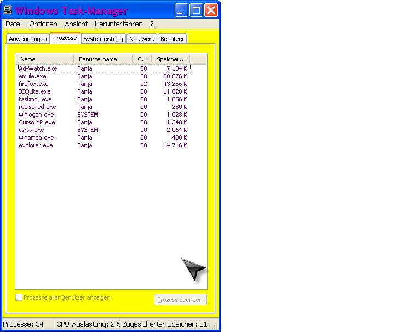Open the Optionen menu

(43, 24)
